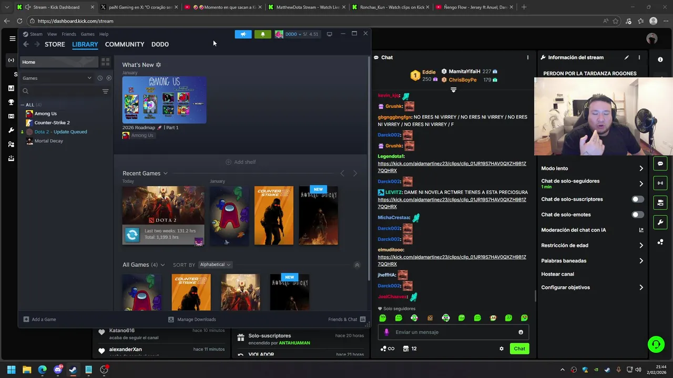Click Add shelf in Steam library
Viewport: 673px width, 378px height.
coord(241,162)
